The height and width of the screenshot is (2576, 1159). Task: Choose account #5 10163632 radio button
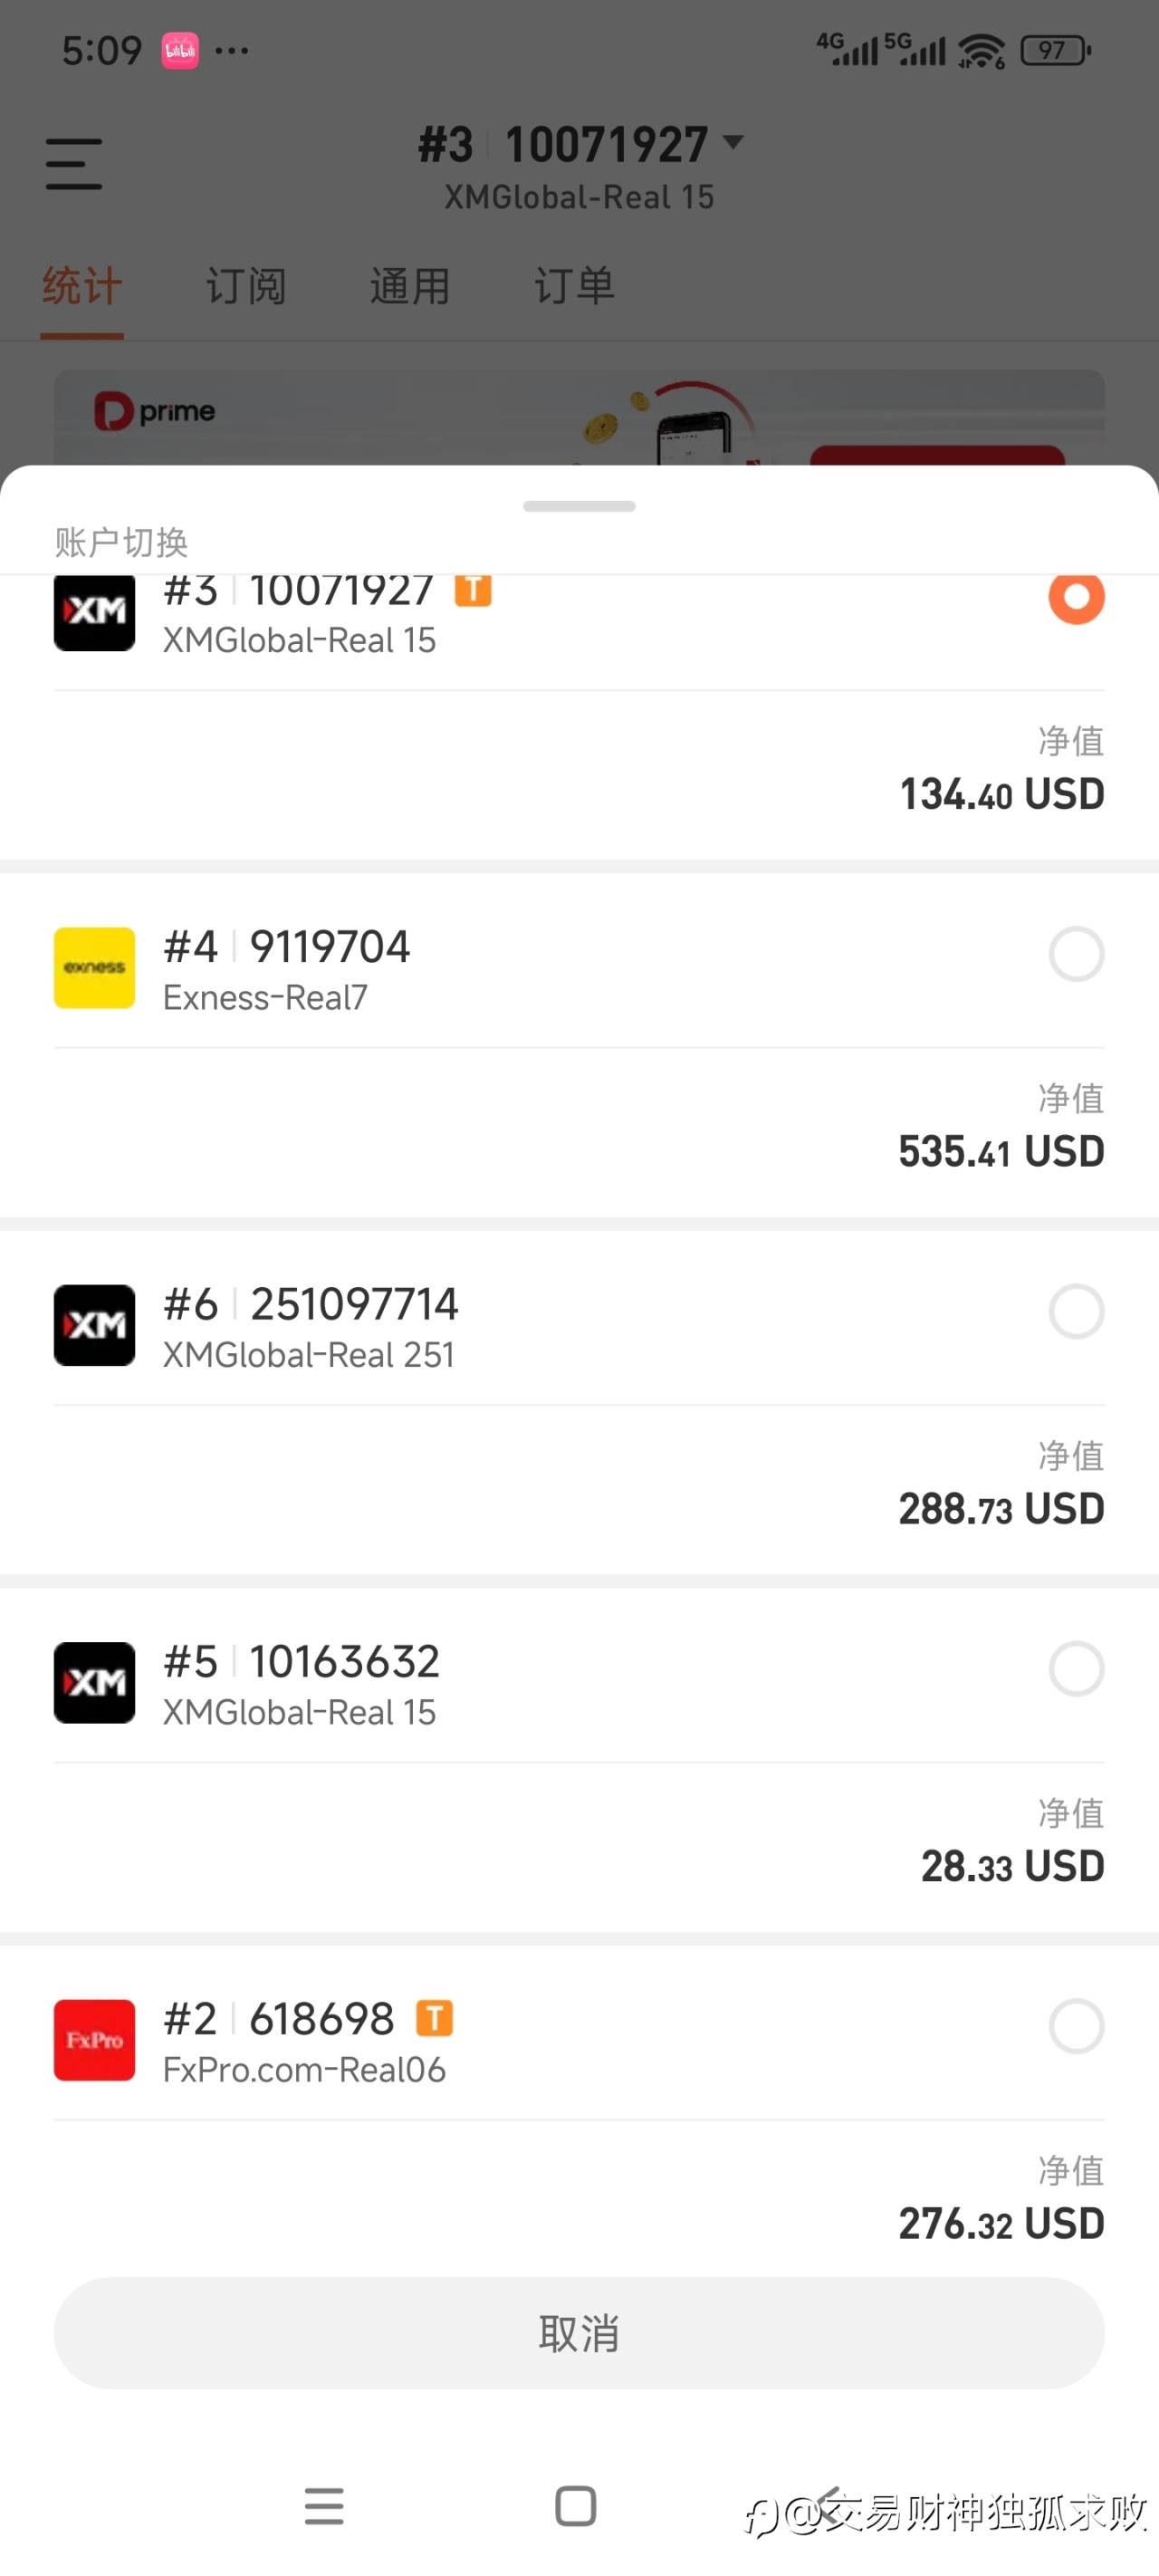[1076, 1668]
